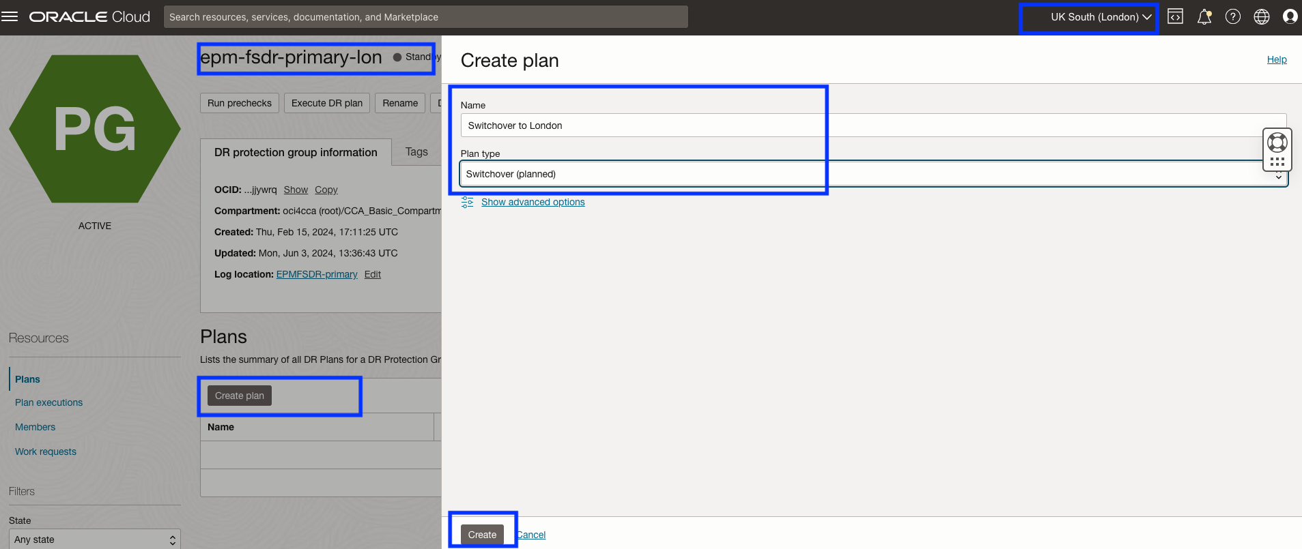Open Cloud Shell developer tools icon
Viewport: 1302px width, 549px height.
coord(1175,16)
